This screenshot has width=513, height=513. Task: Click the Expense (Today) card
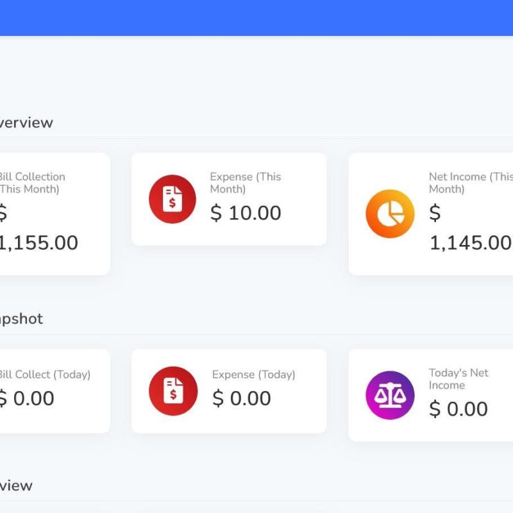229,391
